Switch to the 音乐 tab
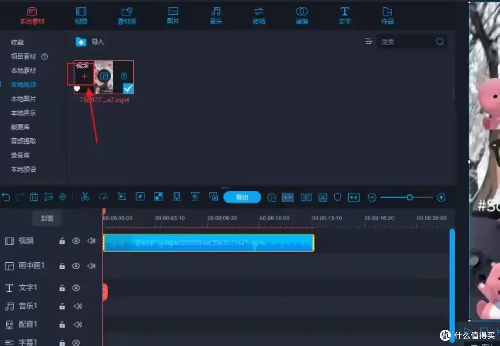Screen dimensions: 500x346 coord(216,16)
